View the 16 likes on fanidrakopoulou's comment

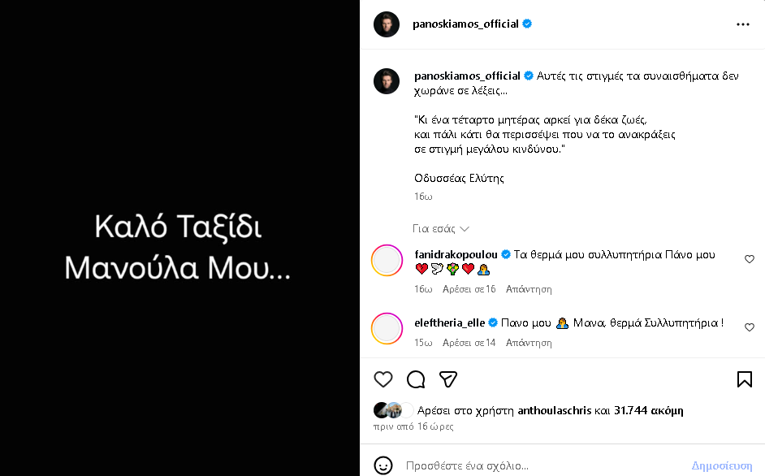point(469,289)
